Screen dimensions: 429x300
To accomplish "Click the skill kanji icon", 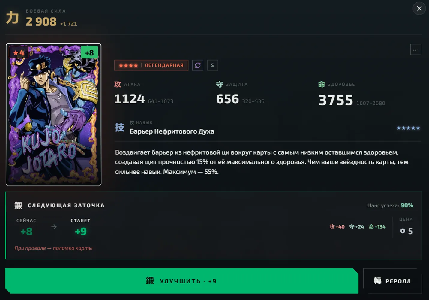I will 120,127.
